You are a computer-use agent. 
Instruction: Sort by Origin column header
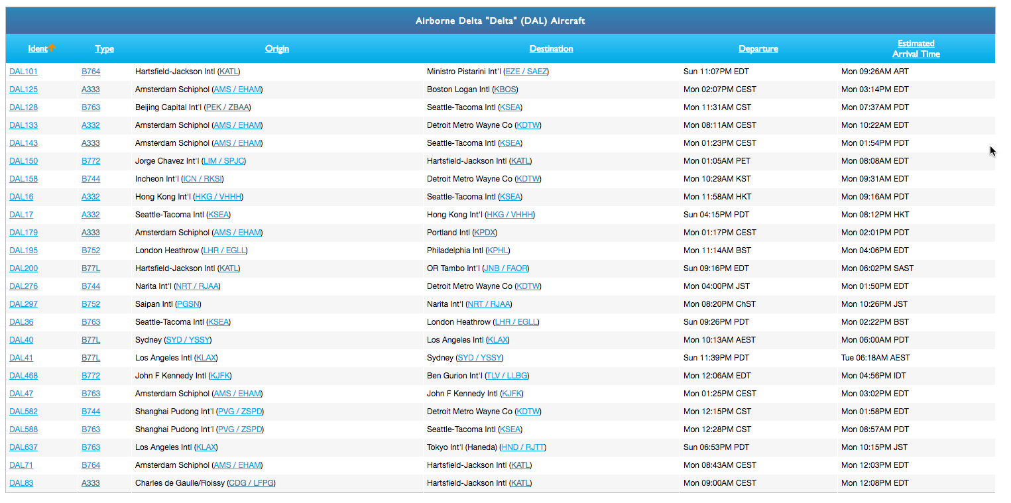pos(277,48)
